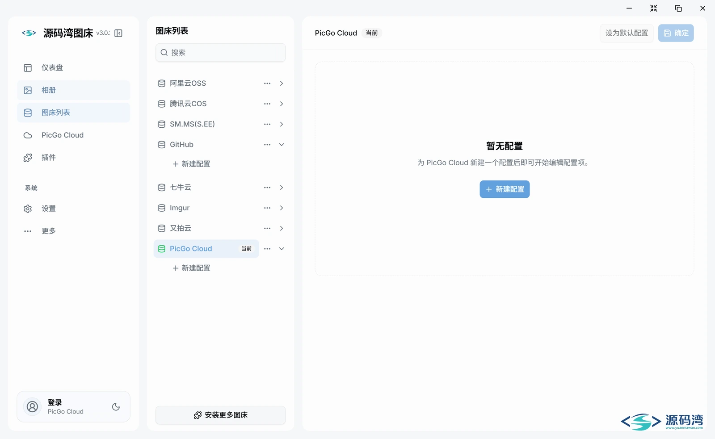Collapse the GitHub row
This screenshot has height=439, width=715.
pyautogui.click(x=282, y=145)
